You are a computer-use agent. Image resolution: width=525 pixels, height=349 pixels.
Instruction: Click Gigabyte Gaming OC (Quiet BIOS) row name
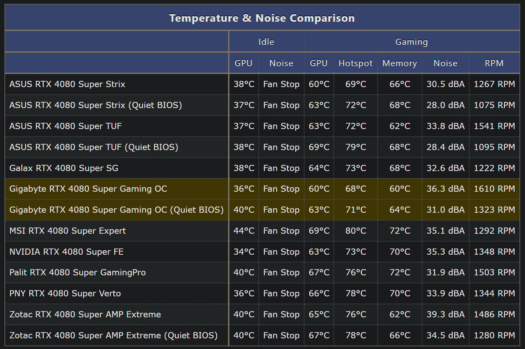pos(116,210)
